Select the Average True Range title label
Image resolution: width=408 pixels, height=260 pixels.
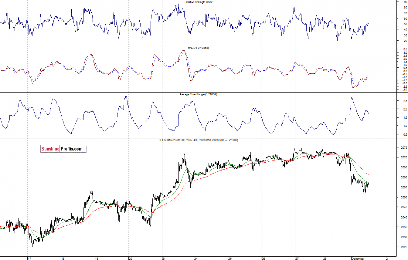coord(198,94)
